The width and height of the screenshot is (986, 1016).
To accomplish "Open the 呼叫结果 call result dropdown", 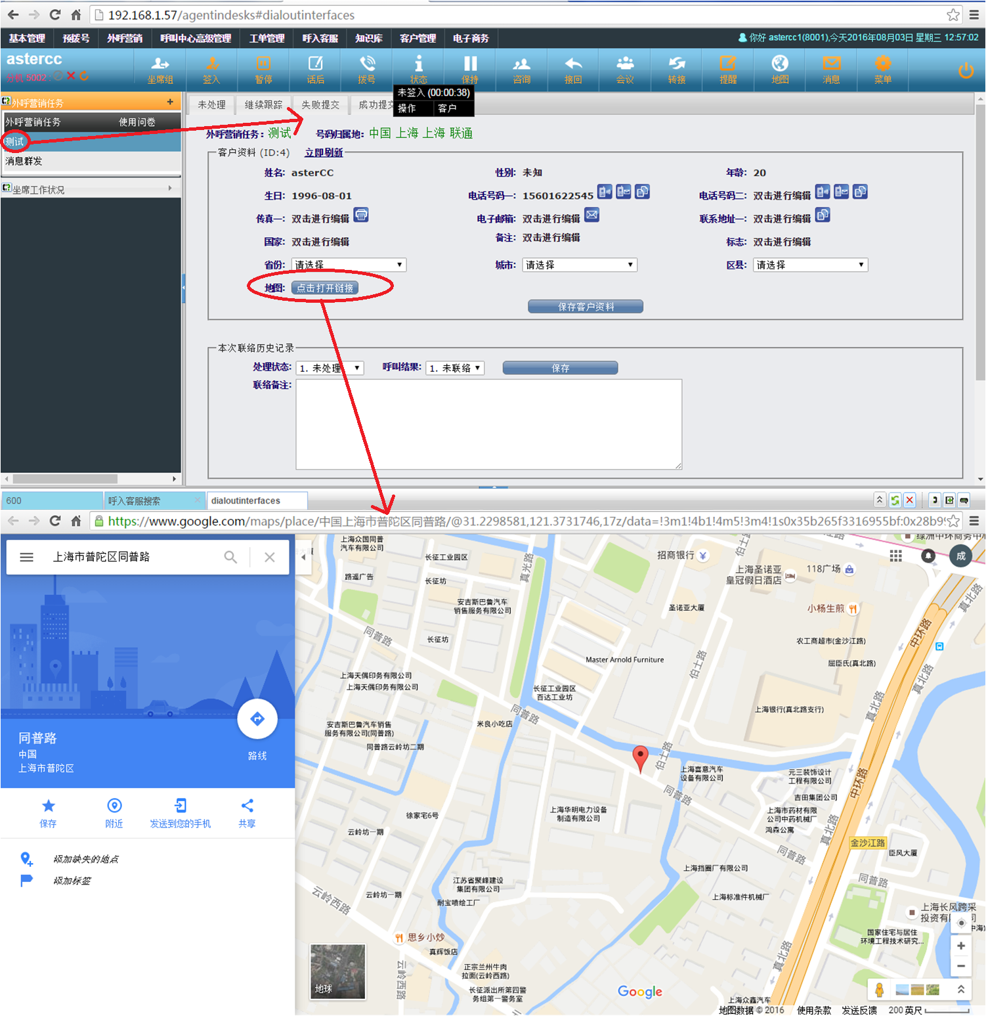I will (x=455, y=368).
